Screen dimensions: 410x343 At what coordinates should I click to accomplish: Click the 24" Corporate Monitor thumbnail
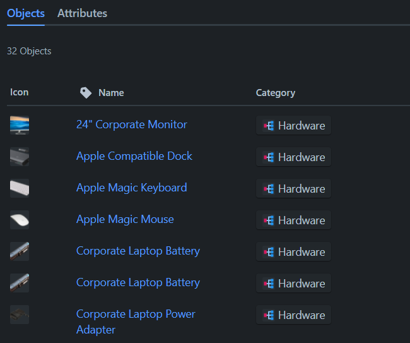20,125
